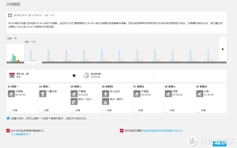Screen dimensions: 237x148
Task: Toggle the rest checkbox for Monday 23
Action: [x=10, y=110]
